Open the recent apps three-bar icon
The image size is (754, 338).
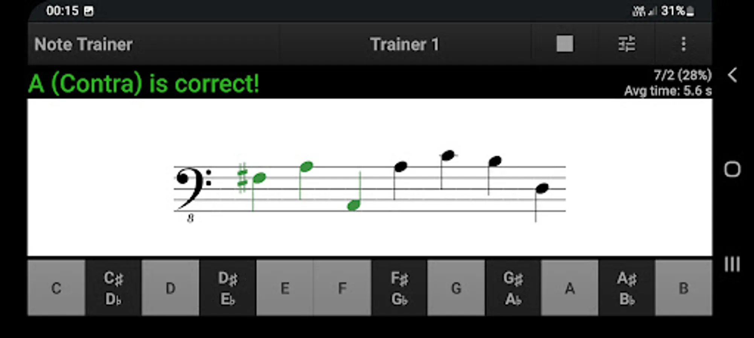[x=732, y=264]
